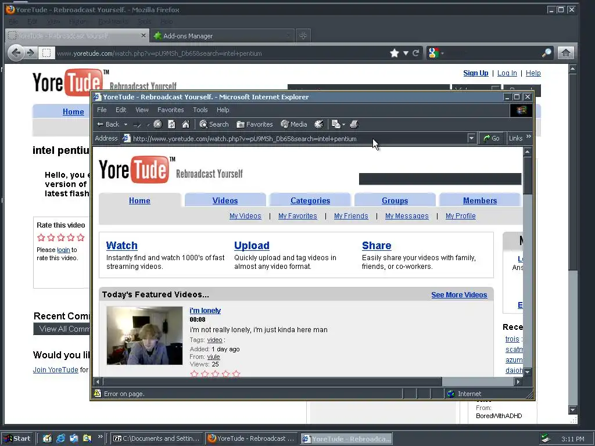
Task: Click the Back button in Internet Explorer
Action: coord(108,124)
